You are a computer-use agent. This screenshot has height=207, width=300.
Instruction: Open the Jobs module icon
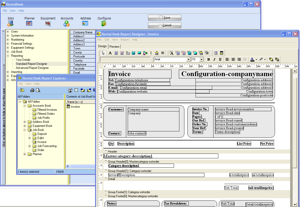point(10,23)
